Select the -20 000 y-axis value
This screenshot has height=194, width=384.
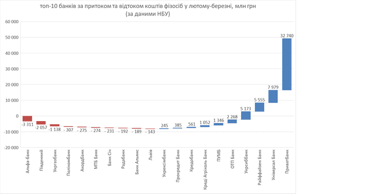click(11, 148)
